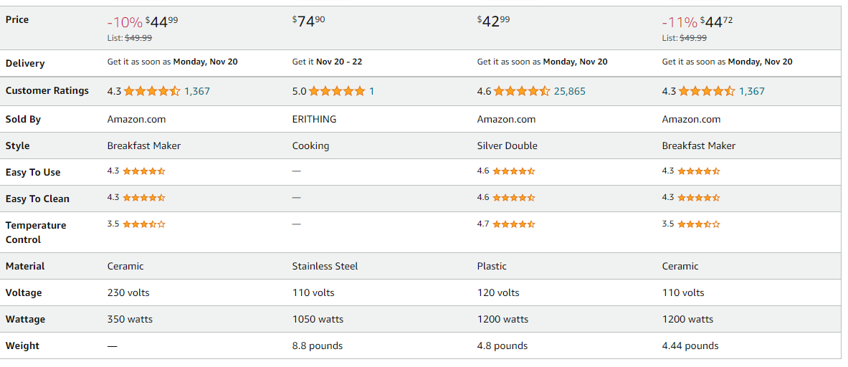This screenshot has height=367, width=848.
Task: Click the 4.6 Easy To Use stars
Action: pos(514,171)
